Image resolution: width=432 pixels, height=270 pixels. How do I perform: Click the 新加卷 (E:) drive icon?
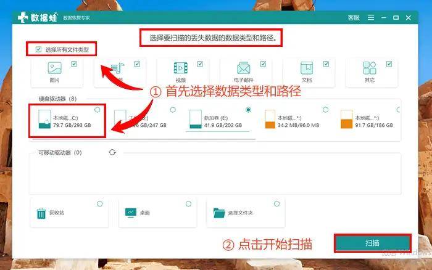[x=196, y=119]
